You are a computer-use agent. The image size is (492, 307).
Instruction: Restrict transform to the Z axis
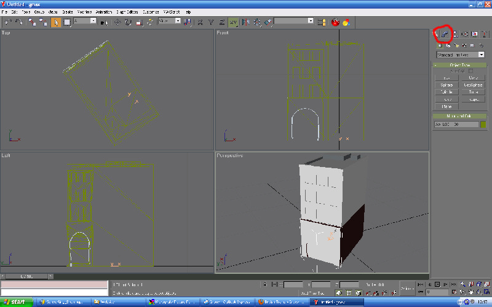pos(222,22)
